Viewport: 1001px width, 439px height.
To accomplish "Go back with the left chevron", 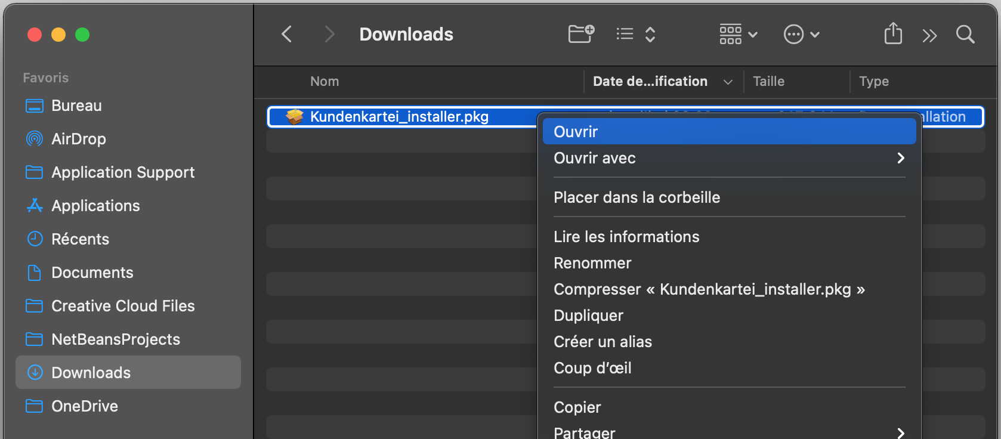I will click(x=287, y=34).
